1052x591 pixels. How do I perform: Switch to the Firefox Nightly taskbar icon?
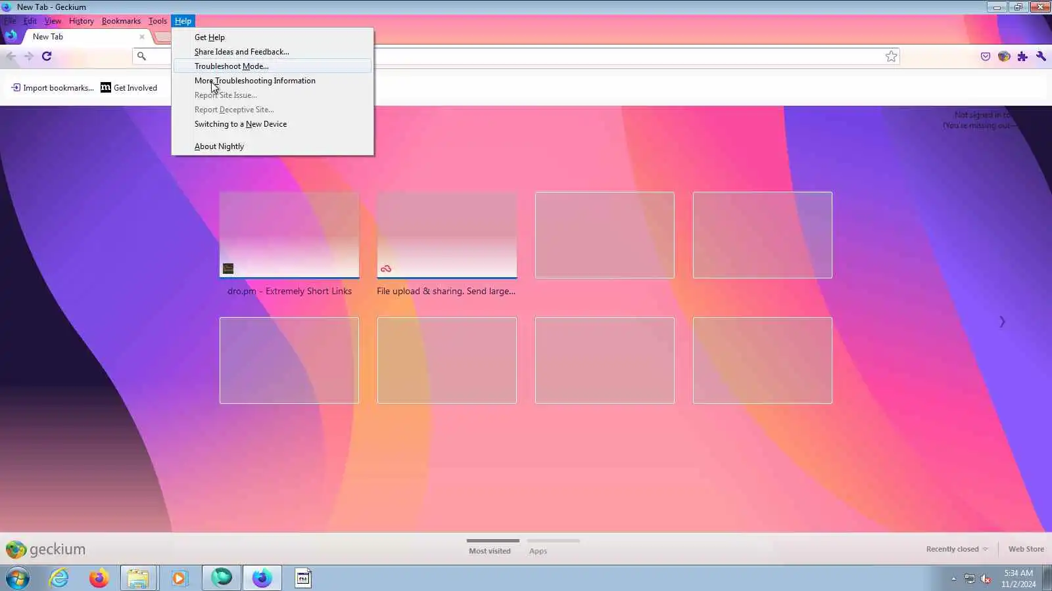[x=262, y=579]
